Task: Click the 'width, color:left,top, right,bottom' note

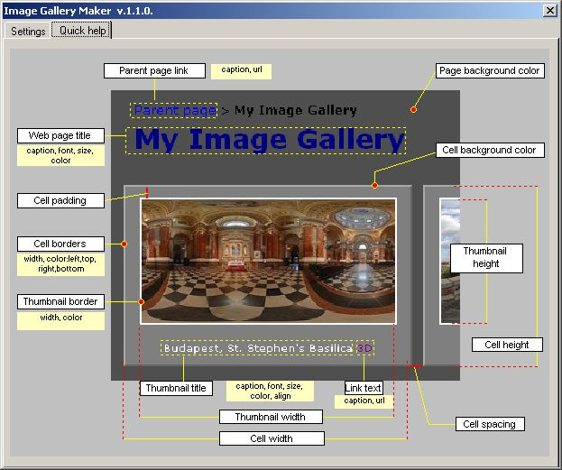Action: 60,263
